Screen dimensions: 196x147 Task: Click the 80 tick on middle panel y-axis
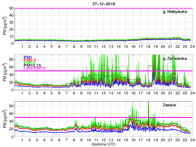[11, 59]
